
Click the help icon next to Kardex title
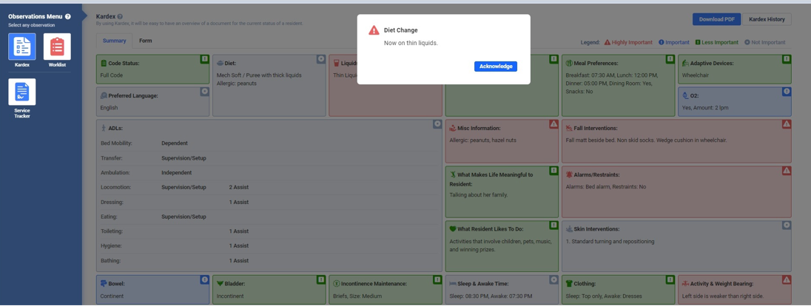point(120,16)
